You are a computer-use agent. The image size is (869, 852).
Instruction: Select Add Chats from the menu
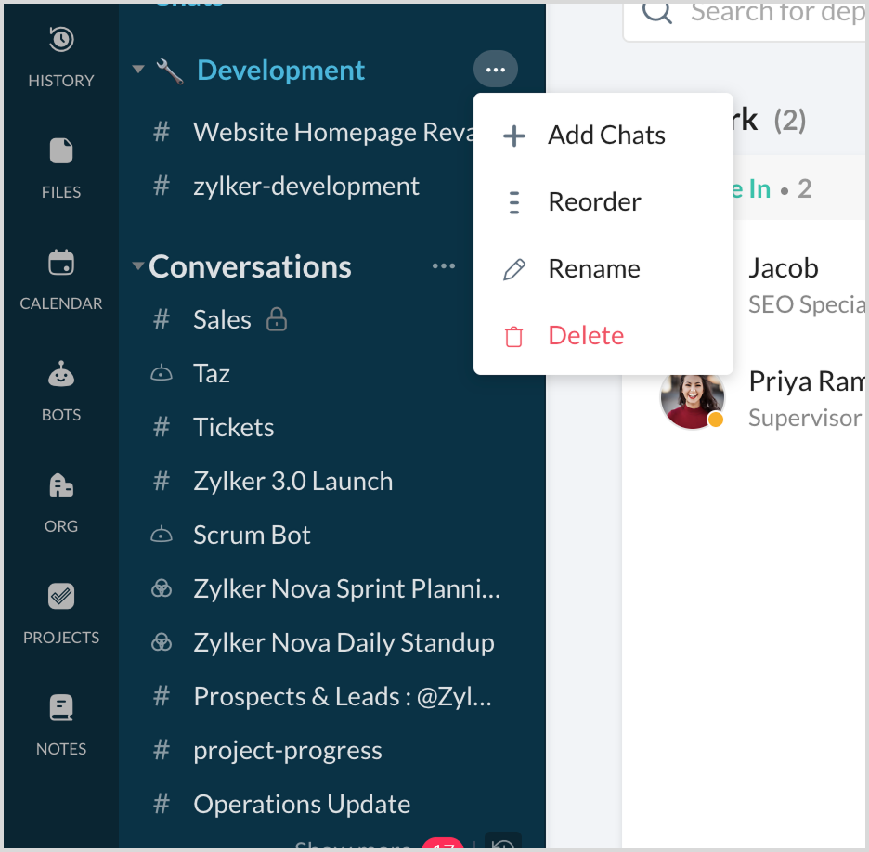point(605,136)
